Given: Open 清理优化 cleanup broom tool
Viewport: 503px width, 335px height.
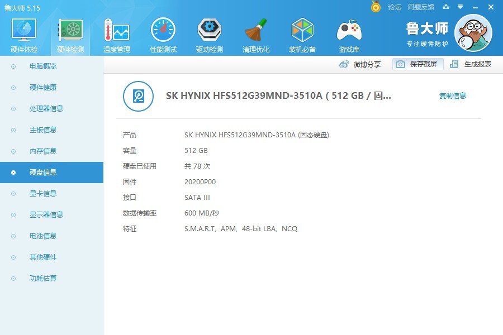Looking at the screenshot, I should click(x=256, y=35).
